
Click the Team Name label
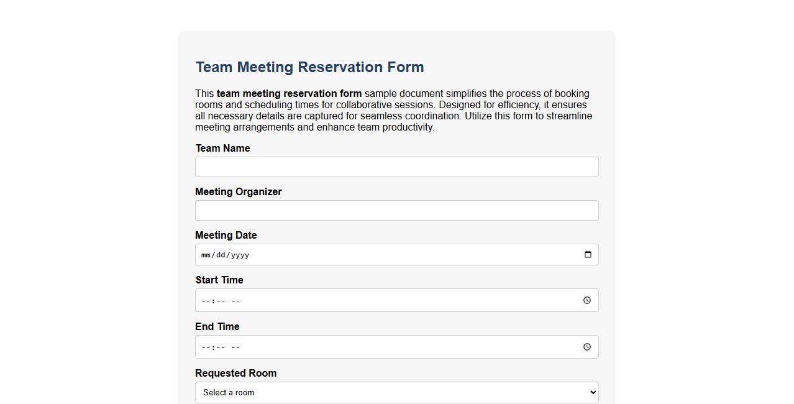point(222,148)
